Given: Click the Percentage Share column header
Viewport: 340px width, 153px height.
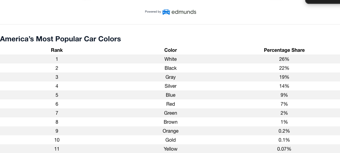Looking at the screenshot, I should coord(284,50).
